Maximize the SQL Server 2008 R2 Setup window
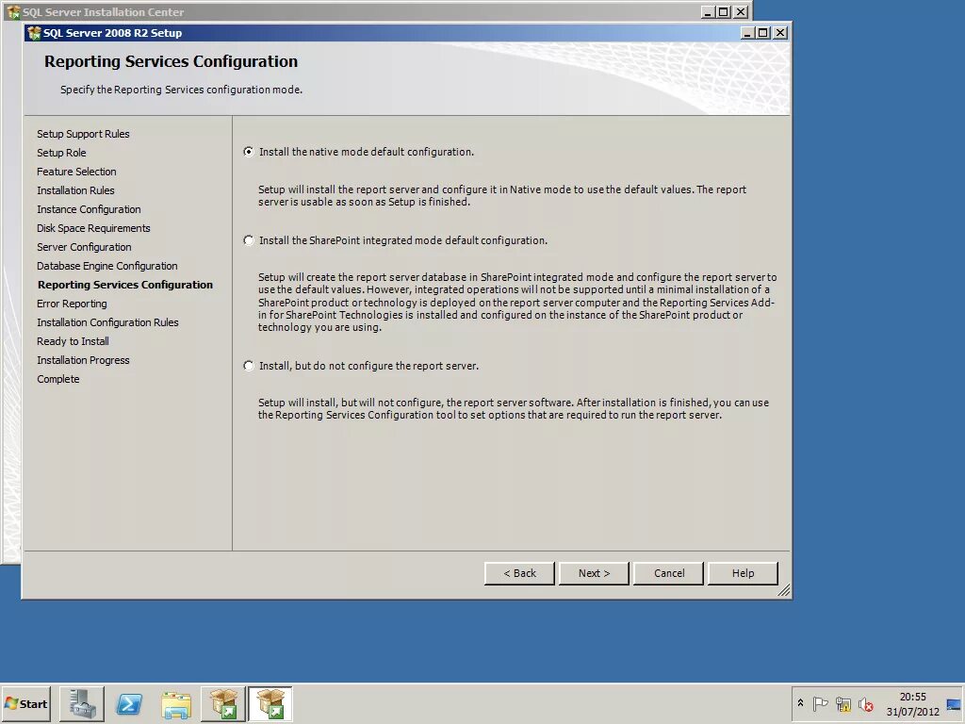 [x=763, y=33]
